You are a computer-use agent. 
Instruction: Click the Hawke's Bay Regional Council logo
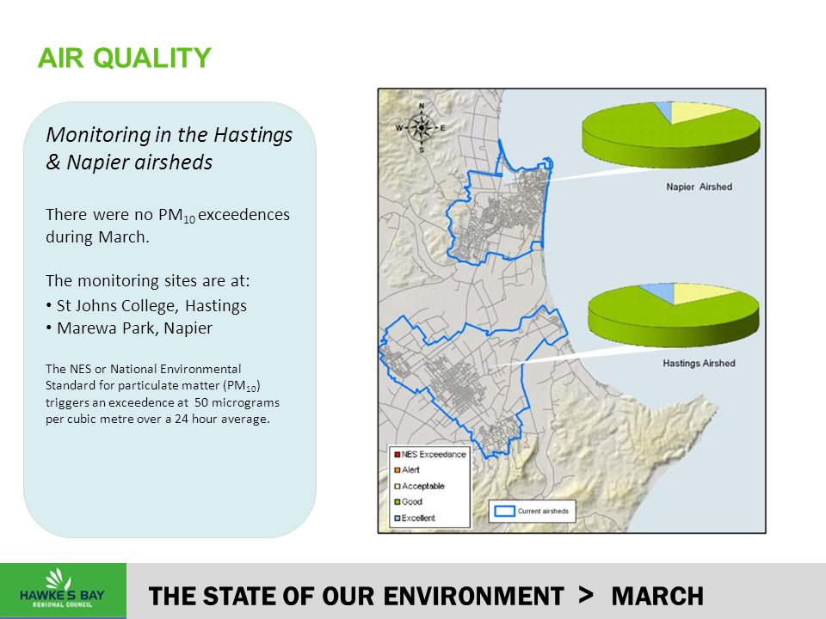tap(63, 590)
